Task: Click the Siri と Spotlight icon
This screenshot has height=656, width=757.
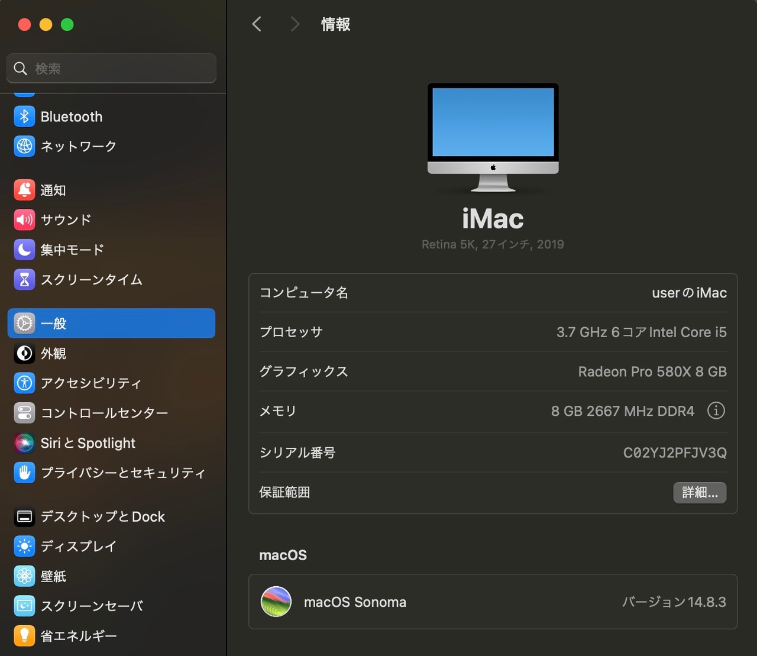Action: 24,443
